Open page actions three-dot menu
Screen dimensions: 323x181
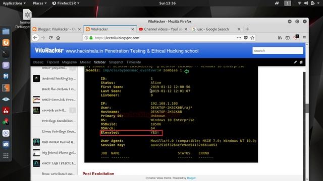click(239, 38)
